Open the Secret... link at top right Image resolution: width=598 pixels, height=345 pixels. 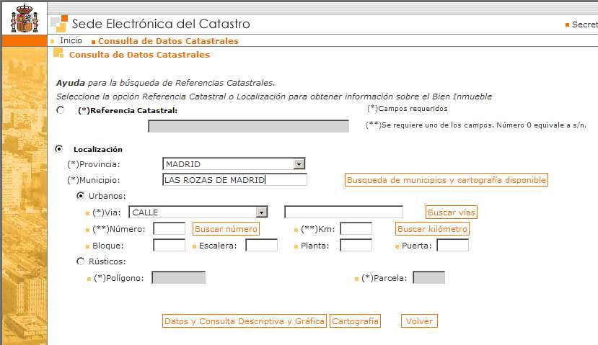click(x=584, y=24)
